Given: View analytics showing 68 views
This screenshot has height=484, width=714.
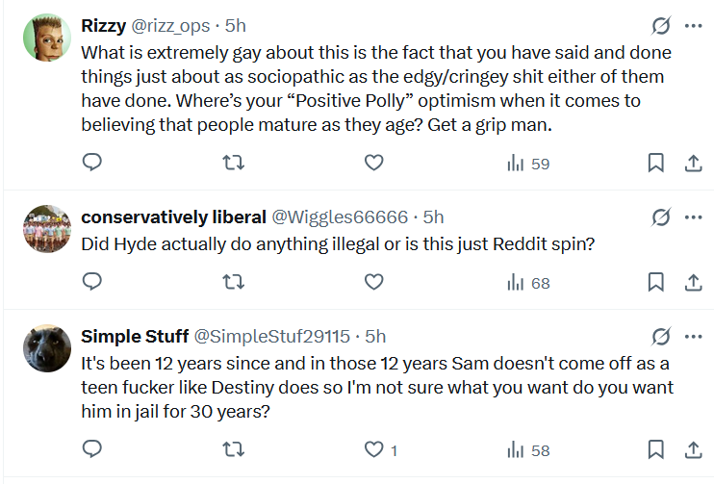Looking at the screenshot, I should coord(528,282).
